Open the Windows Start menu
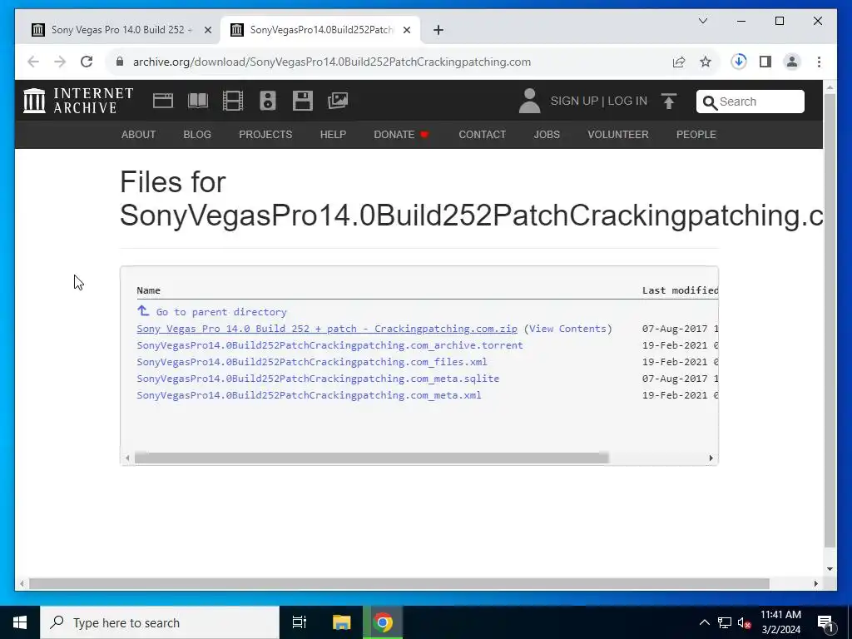 [x=20, y=622]
